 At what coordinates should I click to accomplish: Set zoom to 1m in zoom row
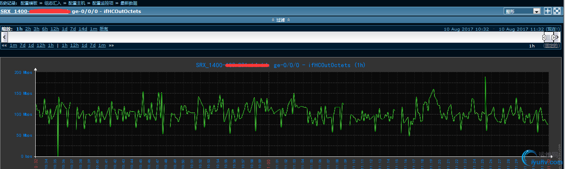pos(93,29)
